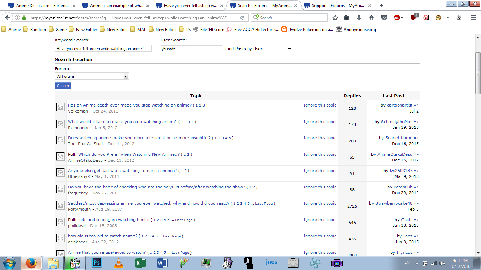Screen dimensions: 481x270
Task: Open VLC media player from taskbar
Action: pyautogui.click(x=119, y=263)
